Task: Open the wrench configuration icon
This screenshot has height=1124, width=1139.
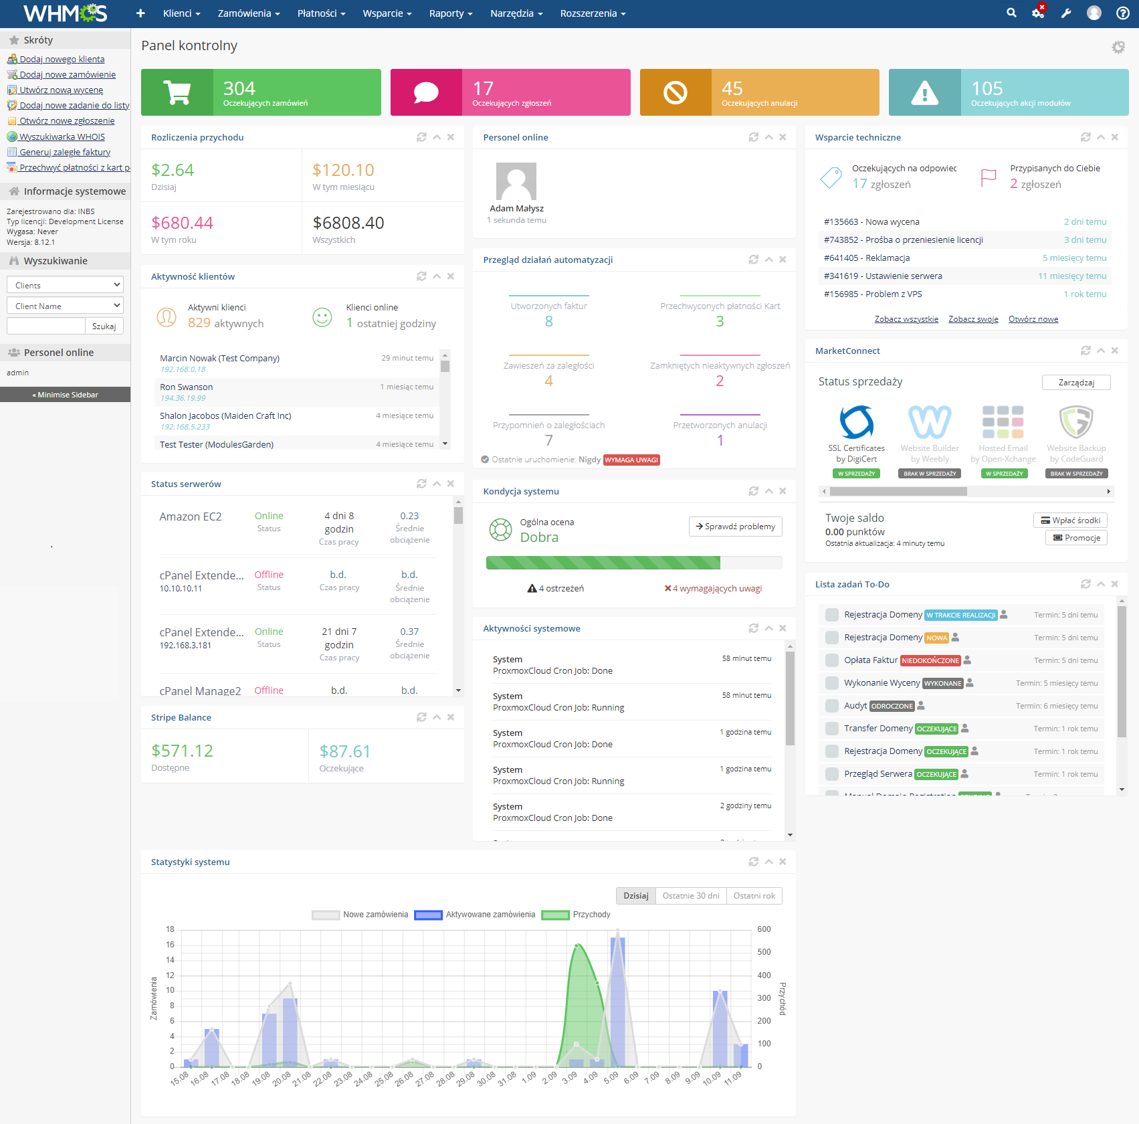Action: pyautogui.click(x=1066, y=13)
